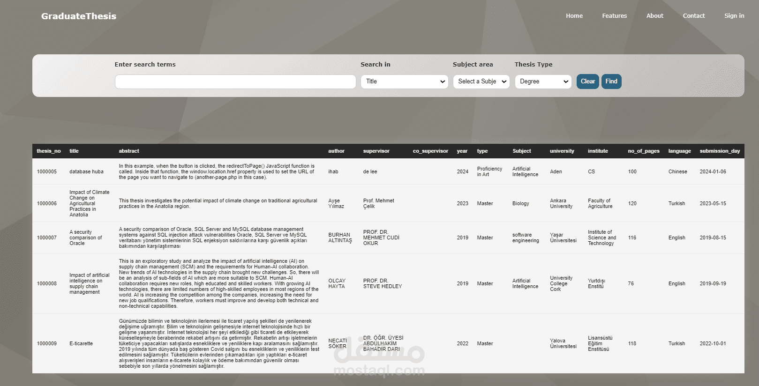Click author 'NECATİ SÖKER' cell
Screen dimensions: 759x386
point(338,343)
